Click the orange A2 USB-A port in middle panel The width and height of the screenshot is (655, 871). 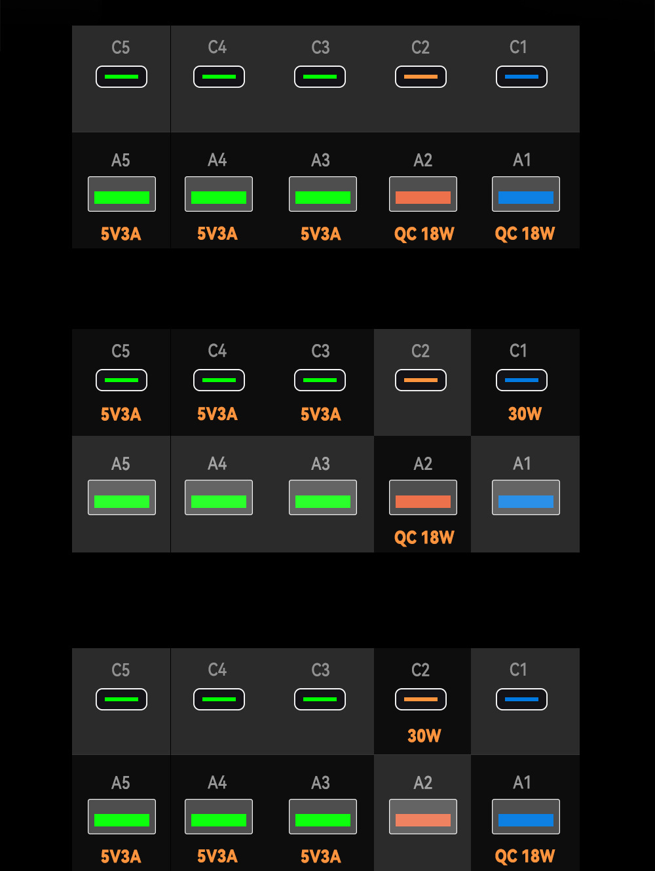pyautogui.click(x=423, y=497)
